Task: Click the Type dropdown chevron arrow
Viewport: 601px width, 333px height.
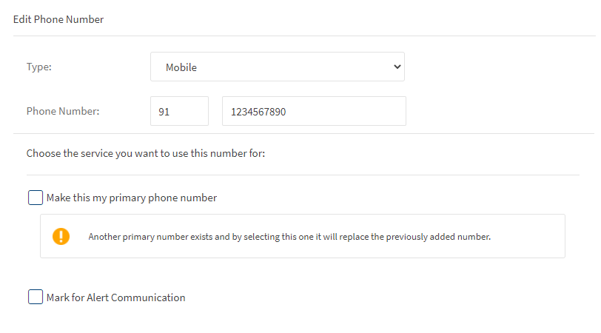Action: tap(397, 67)
